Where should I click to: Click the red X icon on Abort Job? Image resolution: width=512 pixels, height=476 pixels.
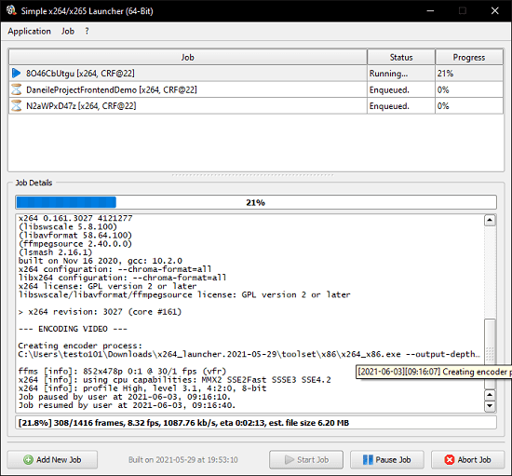[x=450, y=459]
